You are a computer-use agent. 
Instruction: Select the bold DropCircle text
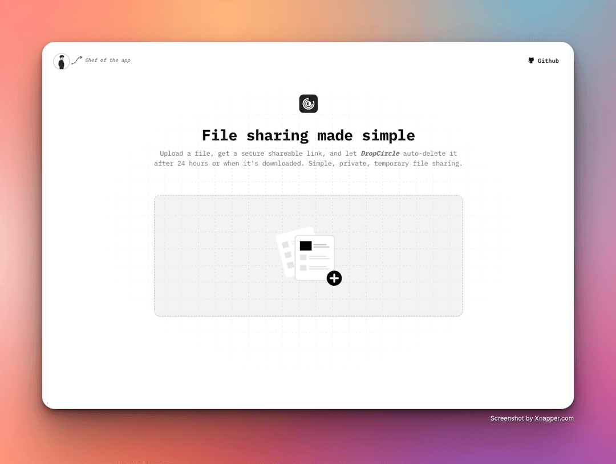[380, 154]
